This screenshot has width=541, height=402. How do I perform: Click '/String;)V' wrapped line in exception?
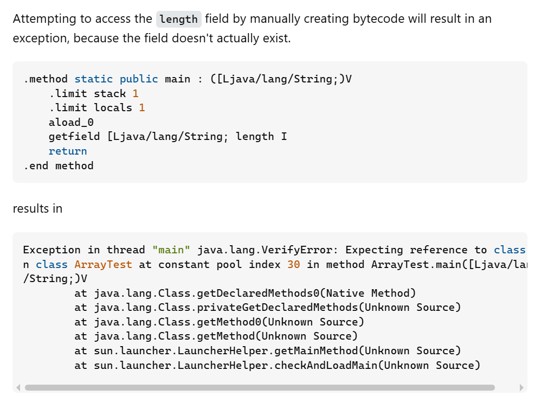55,279
